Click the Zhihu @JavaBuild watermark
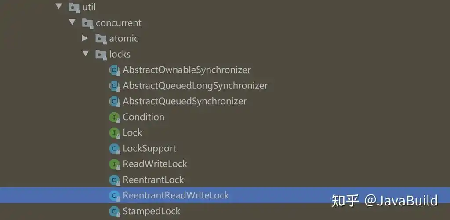This screenshot has width=450, height=220. (x=385, y=201)
